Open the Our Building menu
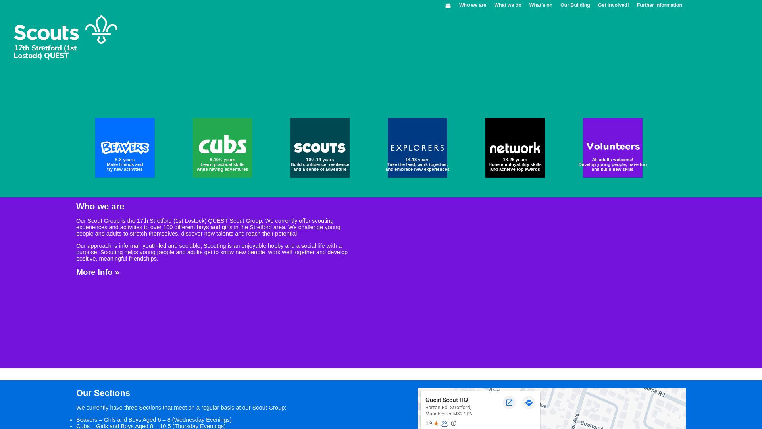This screenshot has width=762, height=429. pyautogui.click(x=575, y=5)
